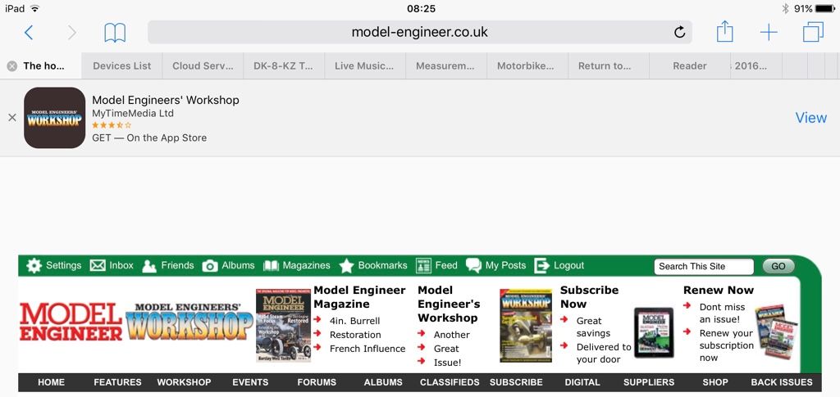Open the Workshop magazine cover thumbnail
Viewport: 840px width, 397px height.
click(x=526, y=326)
